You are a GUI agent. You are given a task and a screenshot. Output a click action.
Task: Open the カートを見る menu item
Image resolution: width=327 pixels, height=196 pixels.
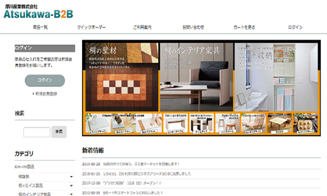(244, 27)
